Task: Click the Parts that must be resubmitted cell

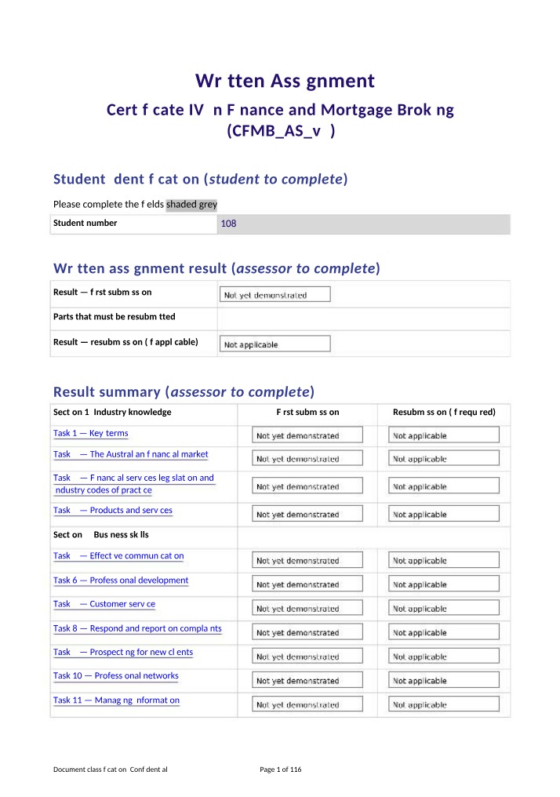Action: 364,319
